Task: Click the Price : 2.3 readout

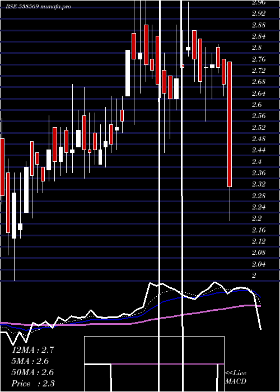Action: [33, 384]
